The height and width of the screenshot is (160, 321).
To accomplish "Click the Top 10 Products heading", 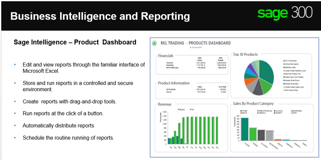I will tap(245, 54).
